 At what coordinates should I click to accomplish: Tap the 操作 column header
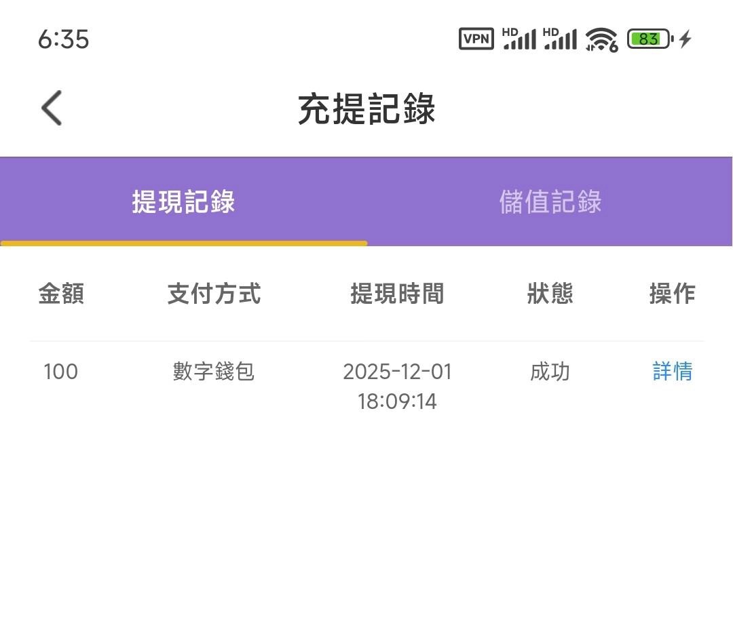point(672,294)
